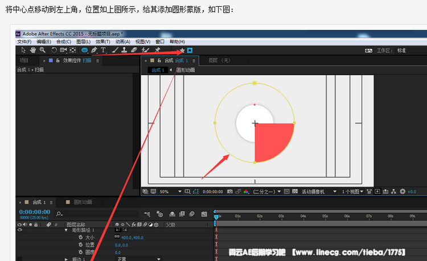Toggle visibility eye of 矩形路径 1

(x=19, y=230)
